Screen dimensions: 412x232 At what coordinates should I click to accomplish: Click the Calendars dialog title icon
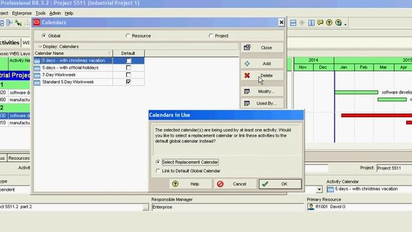(37, 23)
